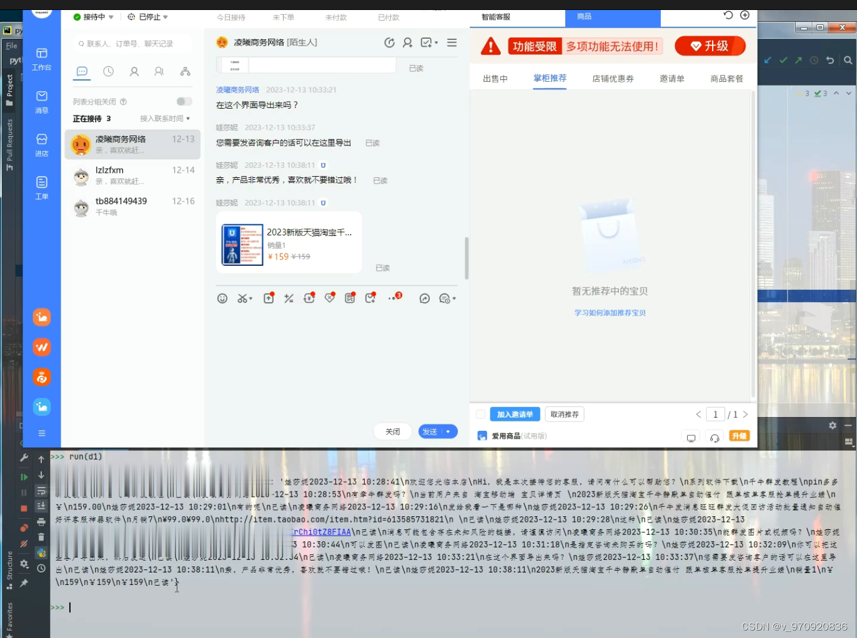This screenshot has height=638, width=857.
Task: Click the coupon tag icon in the chat toolbar
Action: [x=330, y=298]
